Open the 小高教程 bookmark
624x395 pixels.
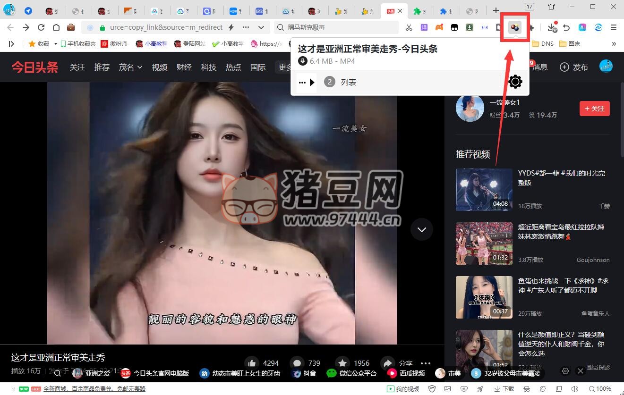coord(152,43)
